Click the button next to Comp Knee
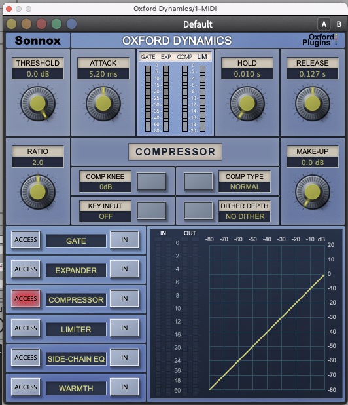The width and height of the screenshot is (348, 405). (151, 182)
